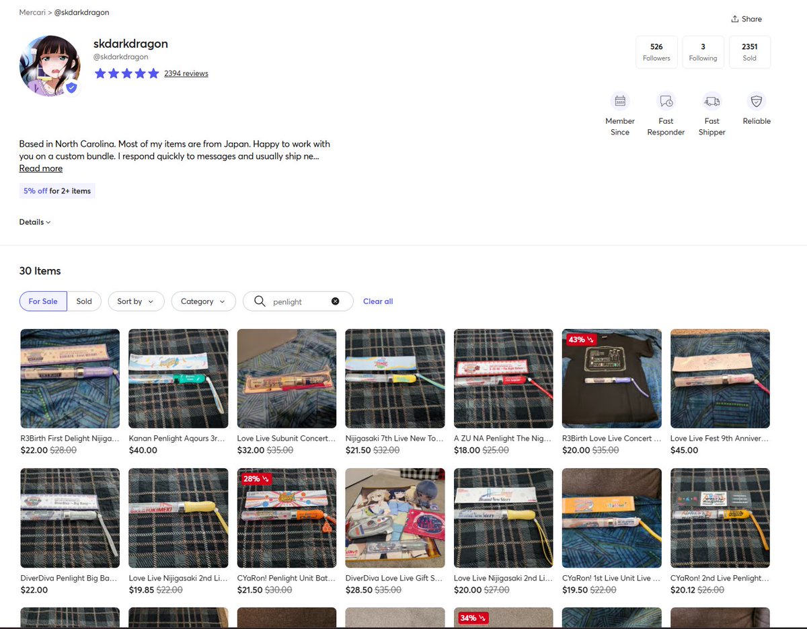Open the 2394 reviews link
Screen dimensions: 807x629
click(x=186, y=73)
